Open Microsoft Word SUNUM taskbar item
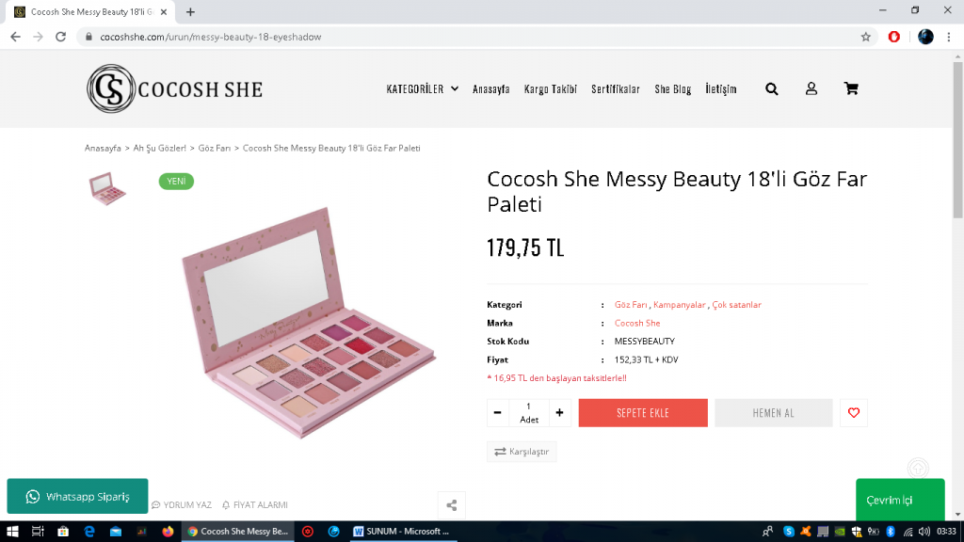 click(x=400, y=532)
